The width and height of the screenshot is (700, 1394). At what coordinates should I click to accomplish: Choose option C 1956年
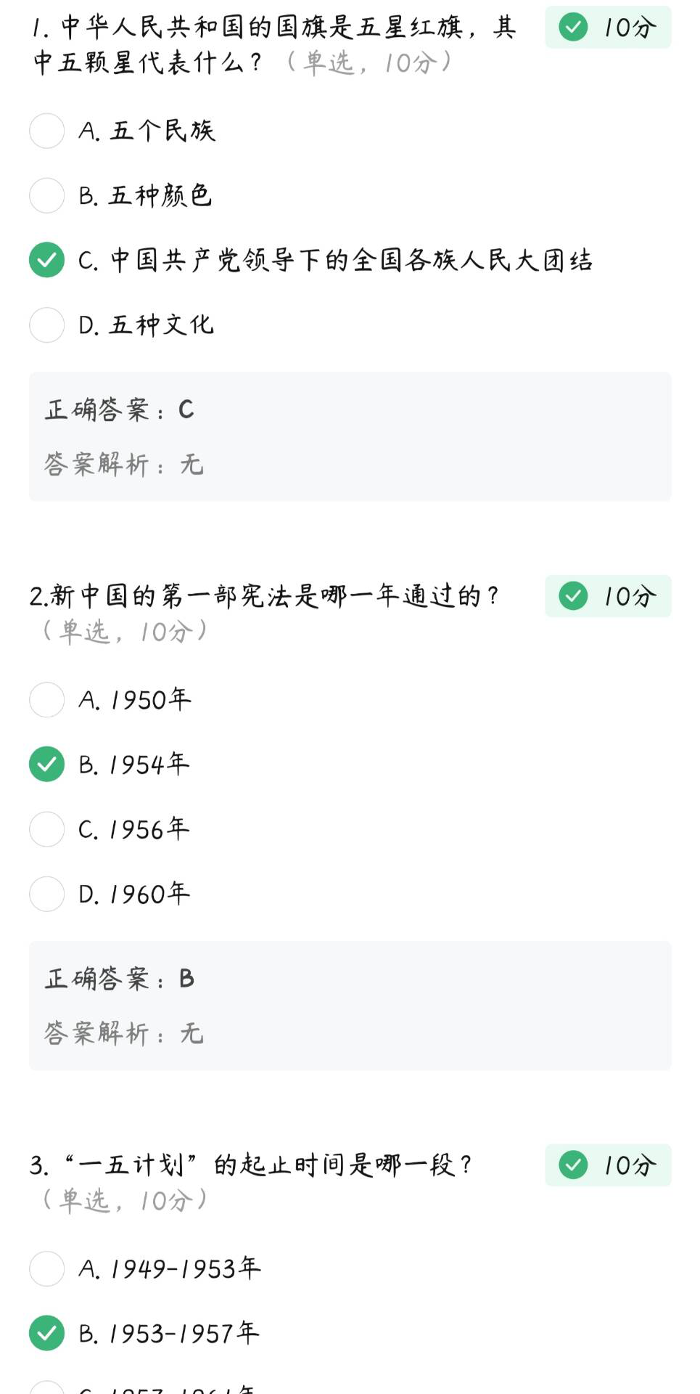[x=47, y=829]
